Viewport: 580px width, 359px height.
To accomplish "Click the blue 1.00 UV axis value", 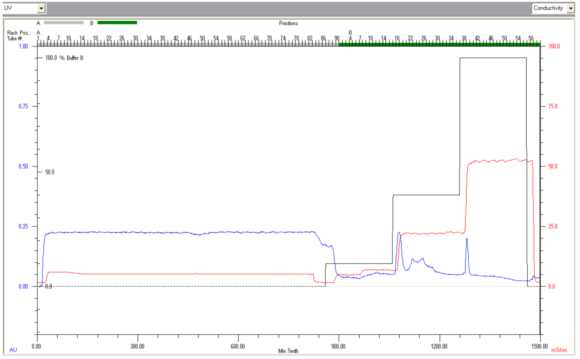I will pyautogui.click(x=23, y=46).
